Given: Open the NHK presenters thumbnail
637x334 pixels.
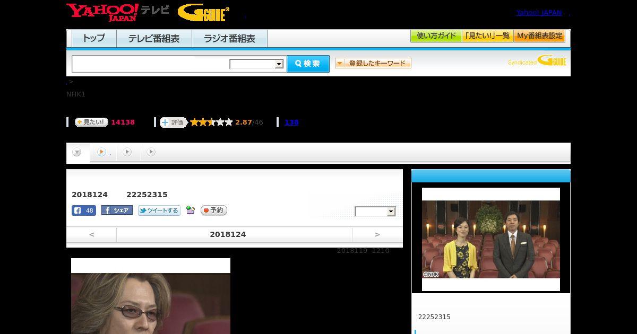Looking at the screenshot, I should point(491,239).
